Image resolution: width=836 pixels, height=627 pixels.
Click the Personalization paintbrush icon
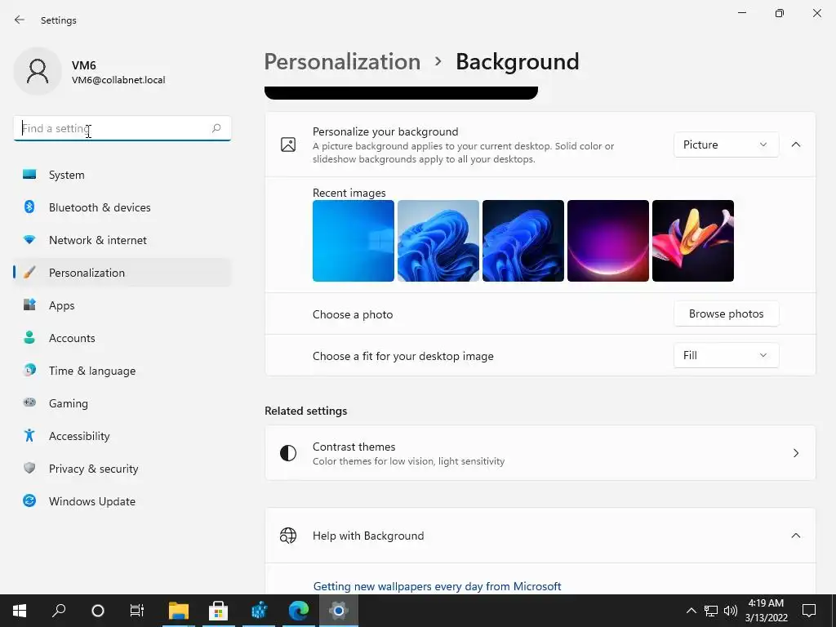29,273
